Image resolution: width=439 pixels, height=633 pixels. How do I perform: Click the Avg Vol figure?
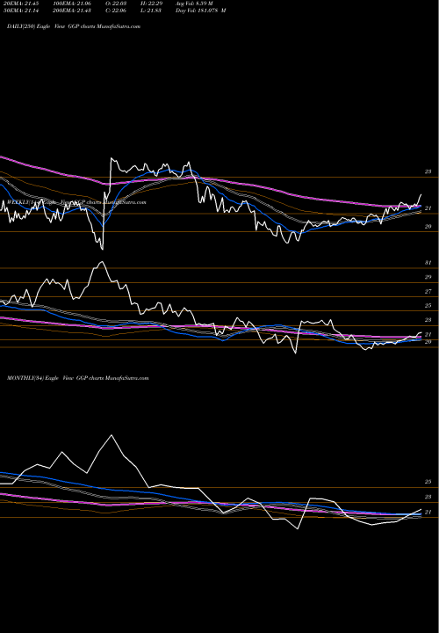(x=194, y=4)
